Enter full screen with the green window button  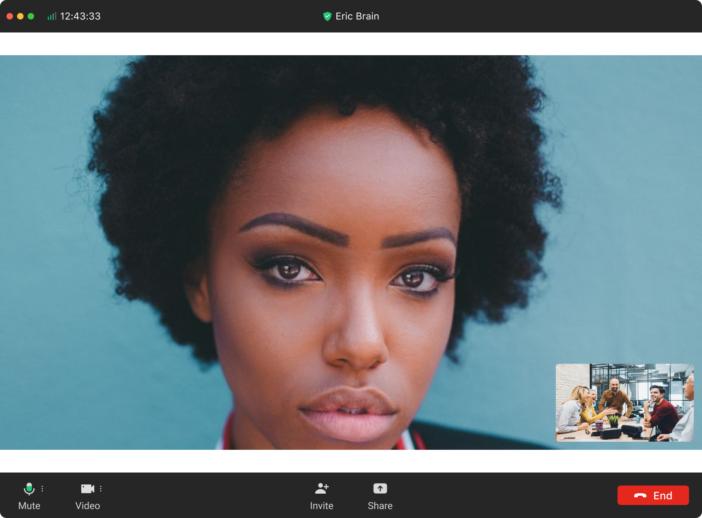31,16
